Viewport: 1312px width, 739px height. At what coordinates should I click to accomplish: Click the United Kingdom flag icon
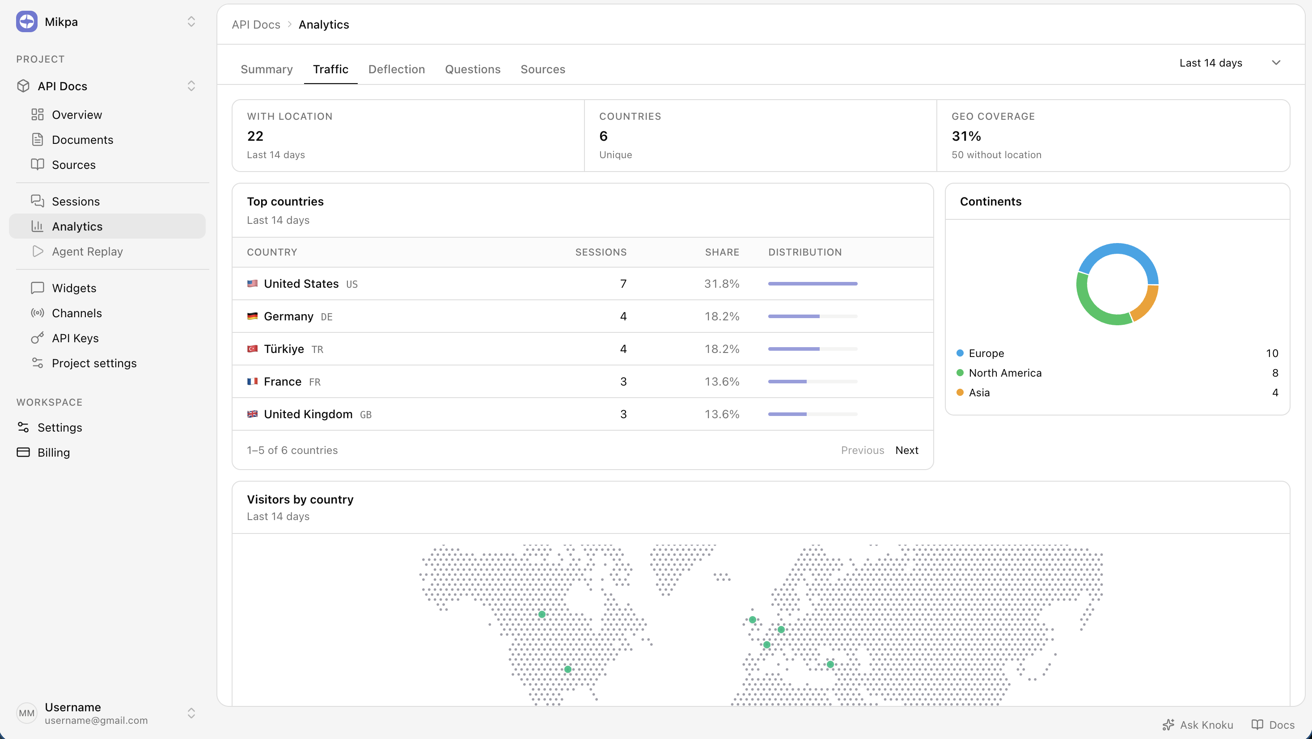[252, 414]
